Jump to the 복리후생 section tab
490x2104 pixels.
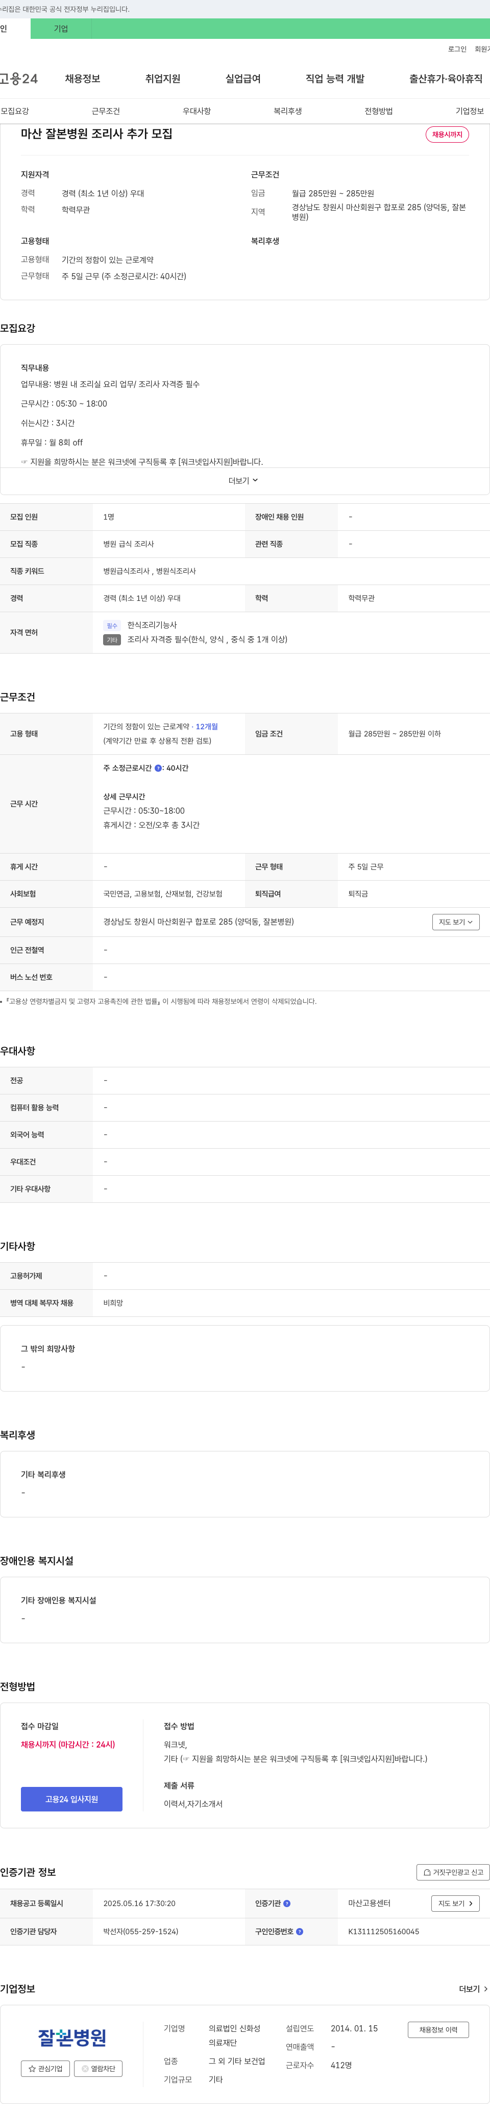[287, 111]
